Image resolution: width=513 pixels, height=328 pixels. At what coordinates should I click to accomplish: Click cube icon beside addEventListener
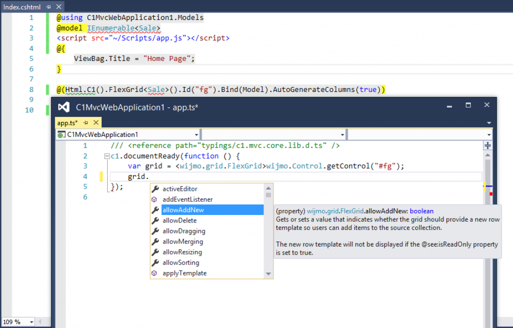(x=154, y=199)
